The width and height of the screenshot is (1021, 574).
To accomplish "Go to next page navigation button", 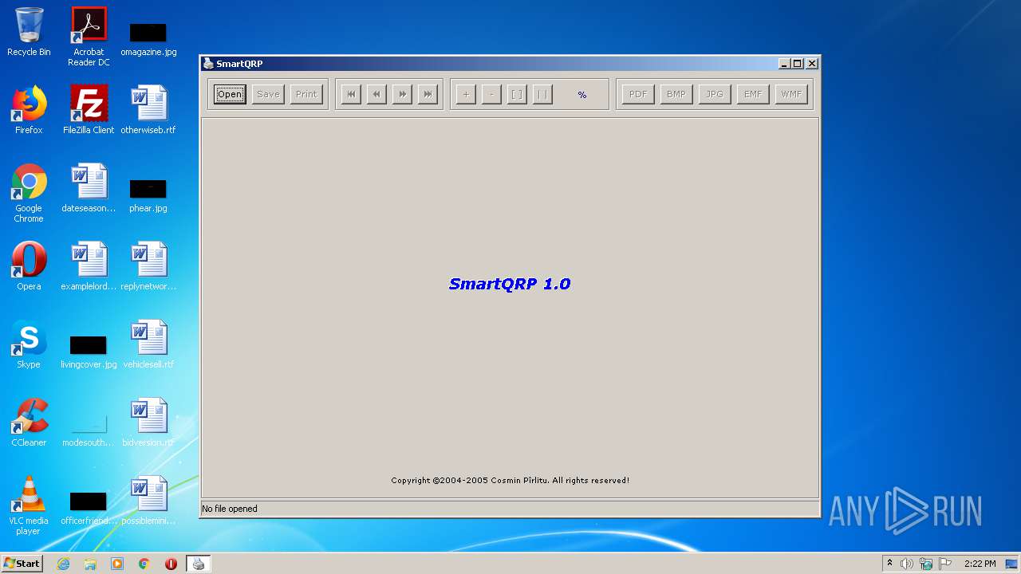I will (402, 94).
